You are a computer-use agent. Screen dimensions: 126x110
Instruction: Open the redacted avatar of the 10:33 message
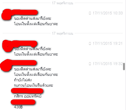point(6,14)
